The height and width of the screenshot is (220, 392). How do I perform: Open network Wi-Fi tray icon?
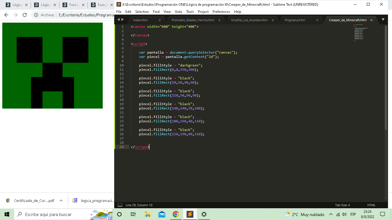338,214
